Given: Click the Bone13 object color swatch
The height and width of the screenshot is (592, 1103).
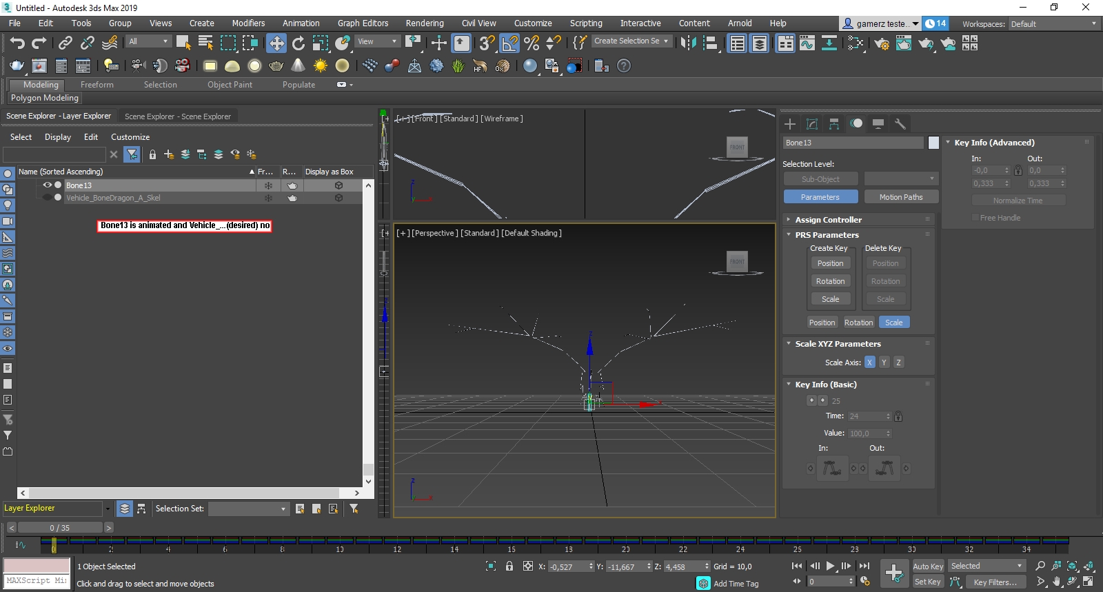Looking at the screenshot, I should [933, 143].
